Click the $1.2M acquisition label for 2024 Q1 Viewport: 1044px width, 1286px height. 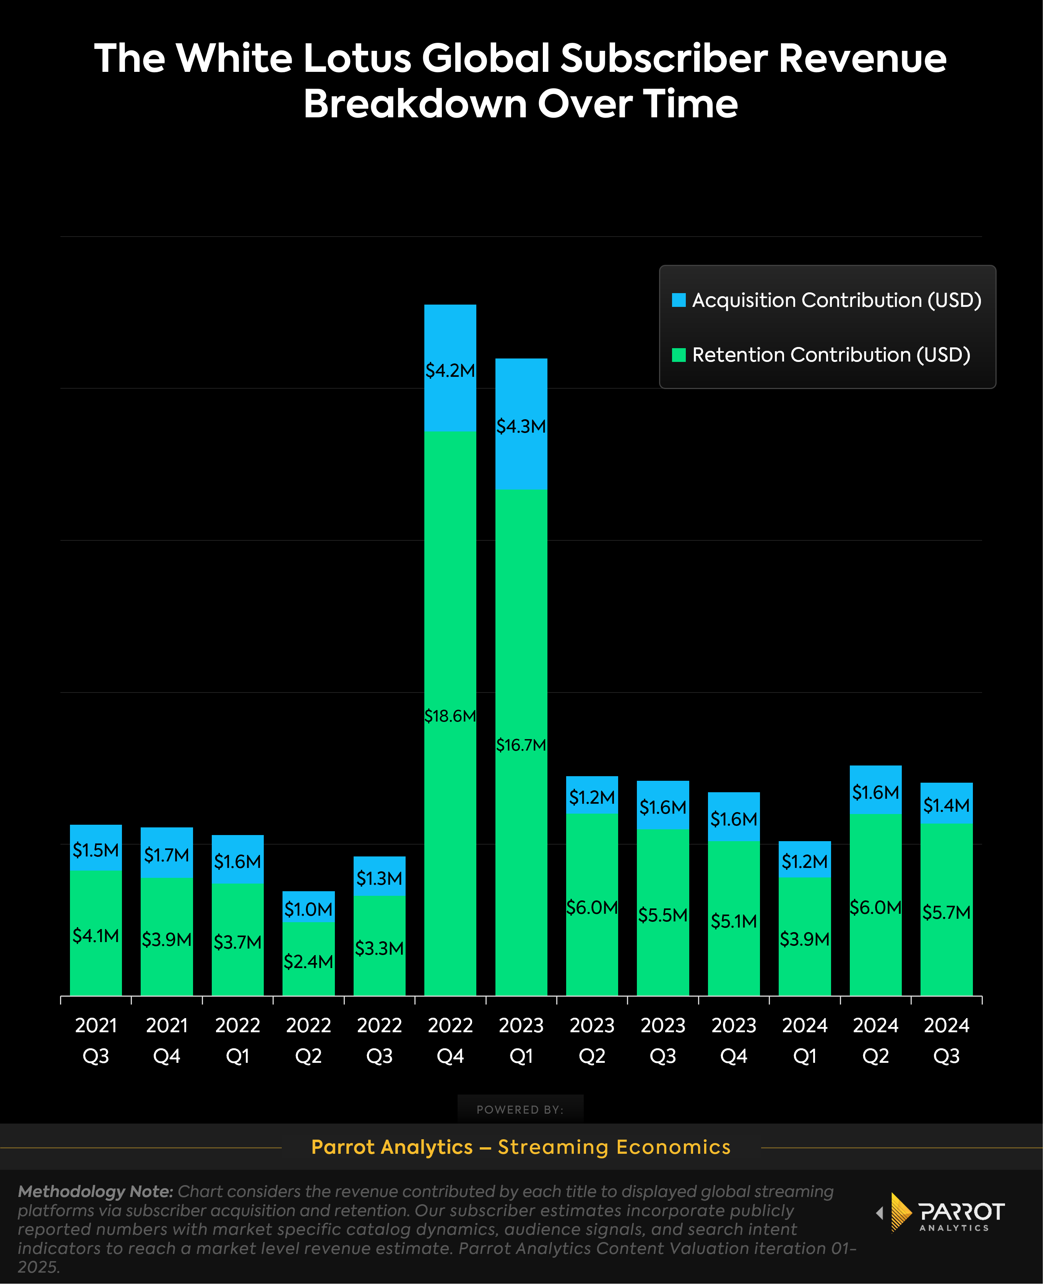805,861
